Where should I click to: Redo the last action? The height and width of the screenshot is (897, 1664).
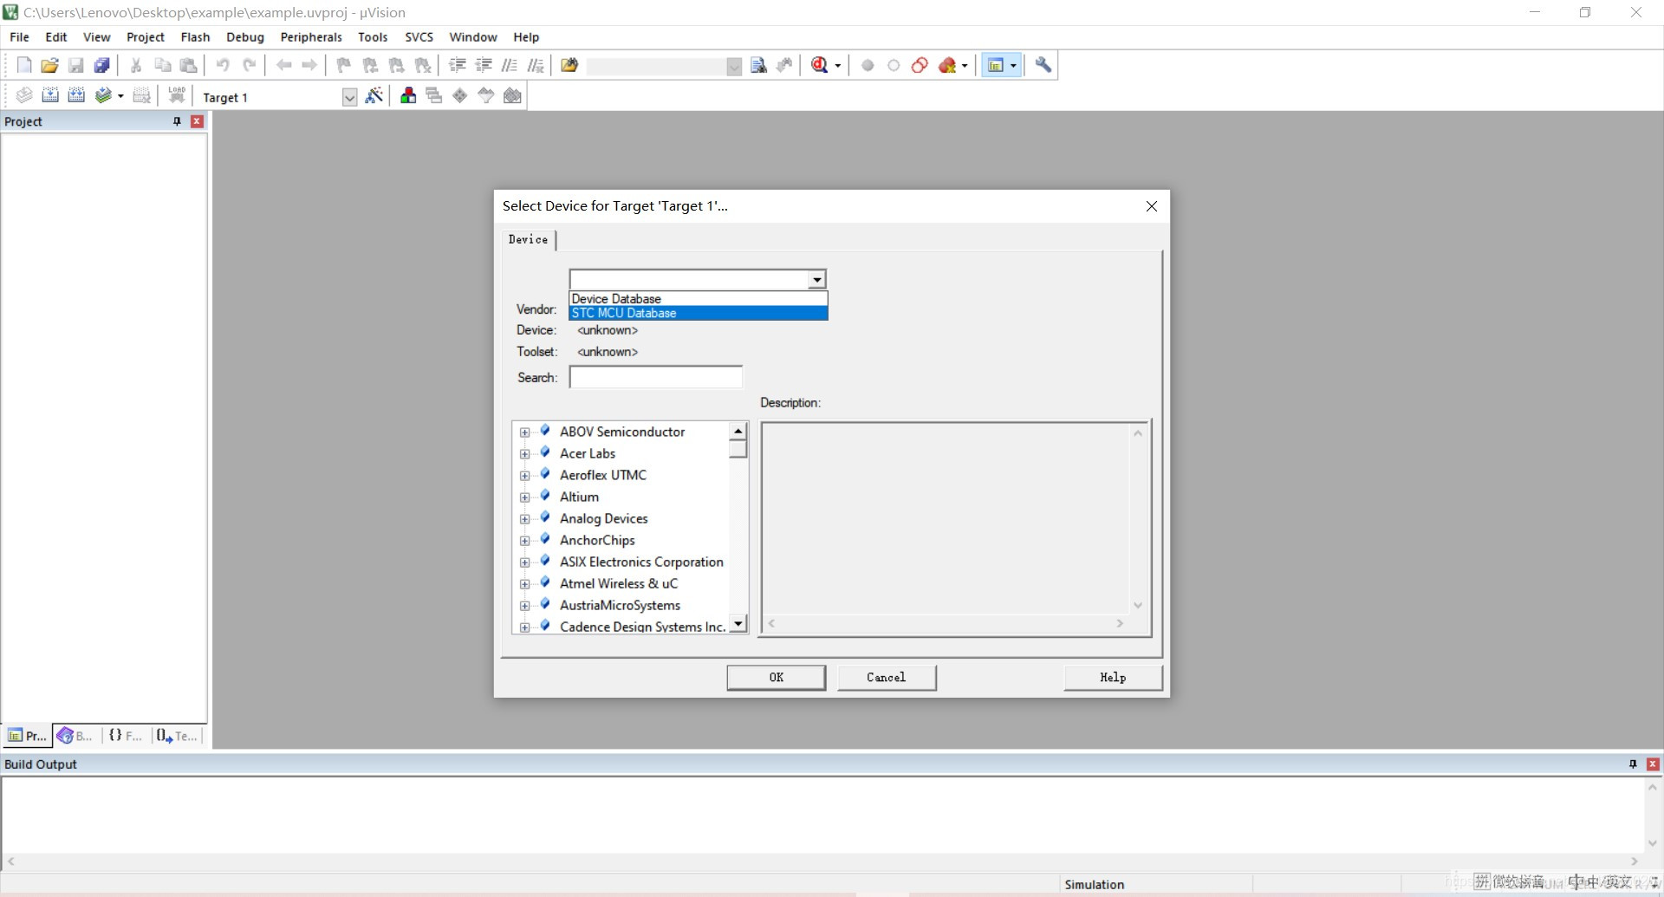coord(249,65)
